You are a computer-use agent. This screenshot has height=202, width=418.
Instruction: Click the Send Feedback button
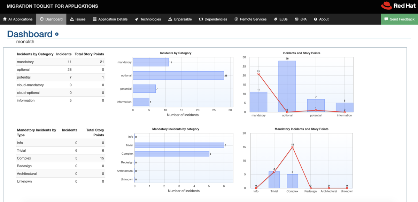[x=399, y=19]
